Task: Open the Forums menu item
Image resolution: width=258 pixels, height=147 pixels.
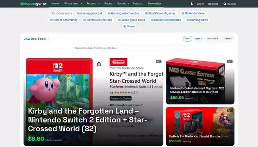Action: pos(91,4)
